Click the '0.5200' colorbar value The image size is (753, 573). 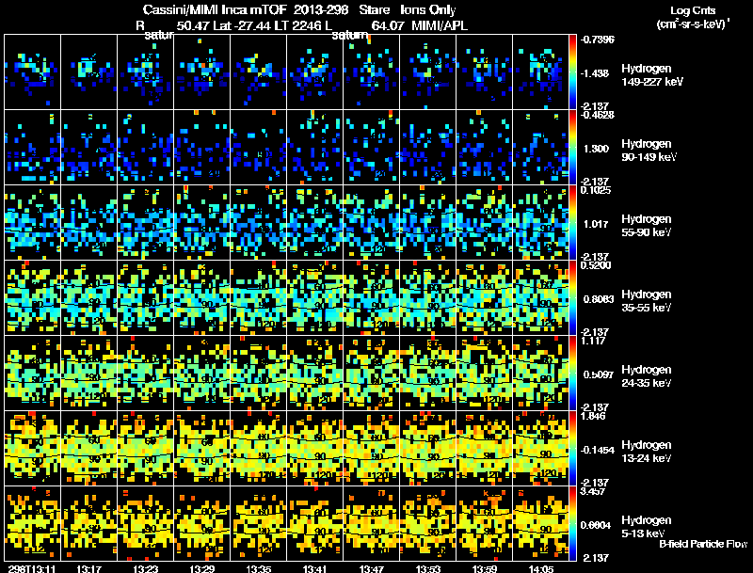click(x=596, y=265)
